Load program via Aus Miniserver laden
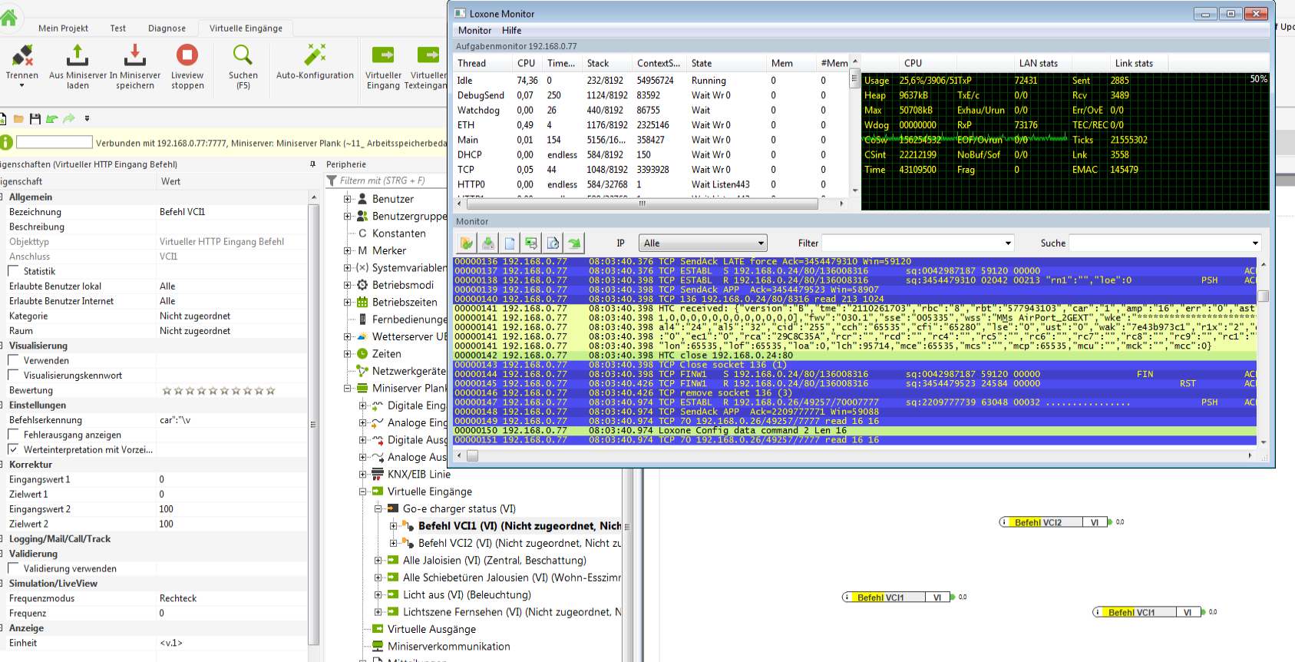The width and height of the screenshot is (1295, 662). point(78,56)
